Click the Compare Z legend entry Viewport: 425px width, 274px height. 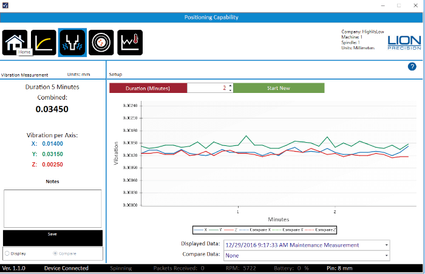coord(320,230)
